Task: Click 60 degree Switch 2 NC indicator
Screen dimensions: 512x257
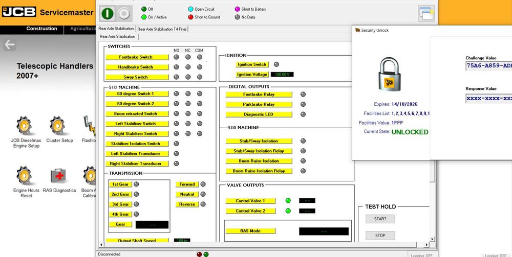Action: [x=188, y=104]
